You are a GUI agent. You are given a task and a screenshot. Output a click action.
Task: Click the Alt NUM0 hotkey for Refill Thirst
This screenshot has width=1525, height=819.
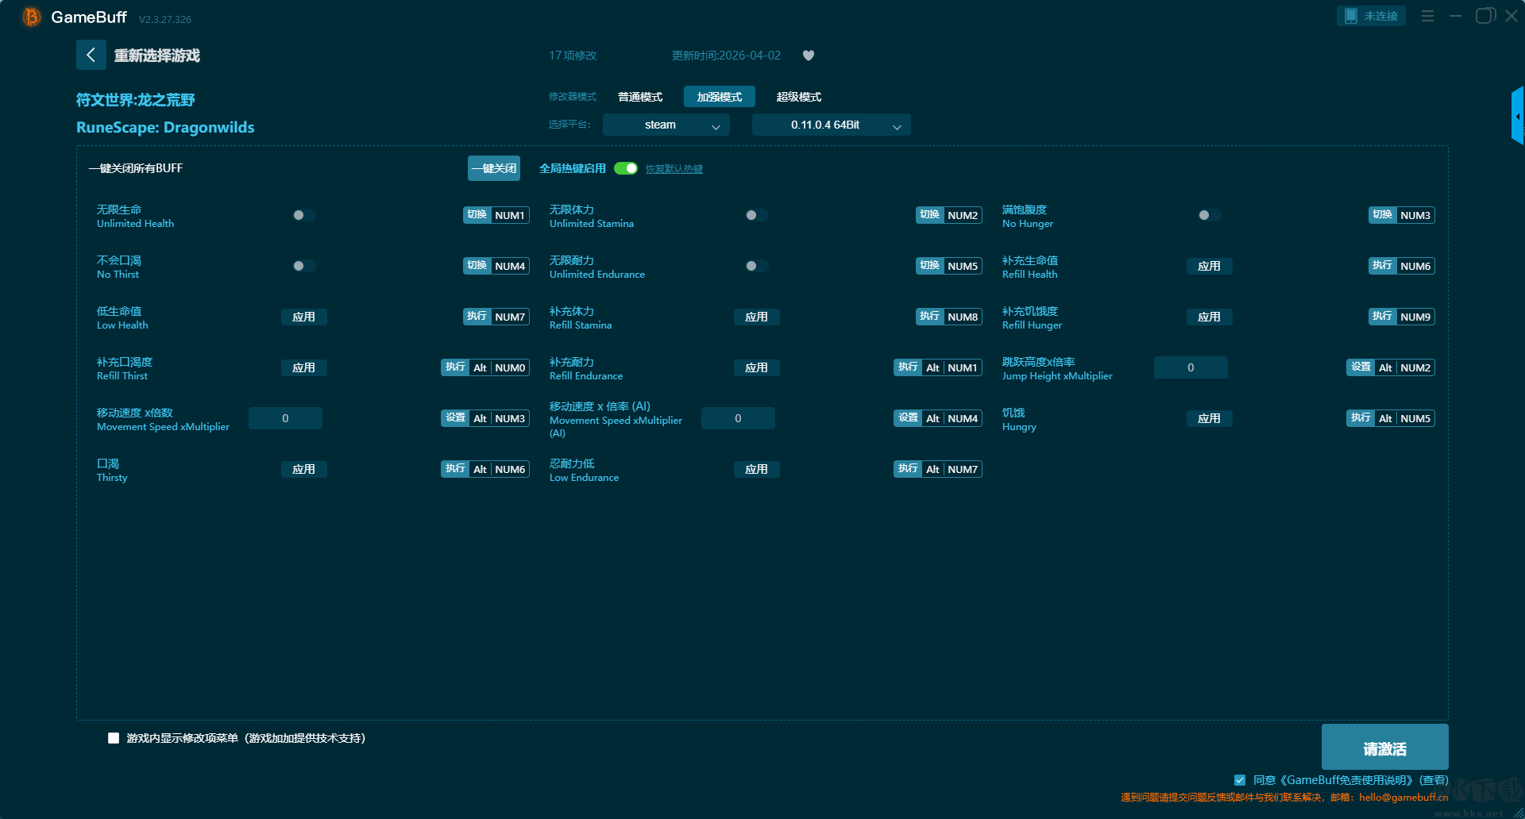485,367
